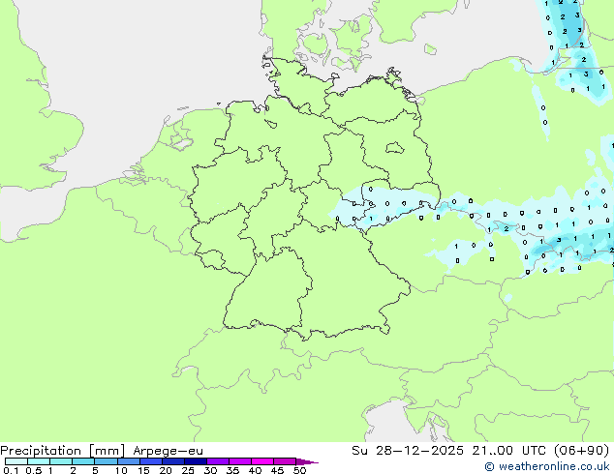Pick the 20–25 mm dark blue swatch
614x474 pixels.
pos(173,461)
